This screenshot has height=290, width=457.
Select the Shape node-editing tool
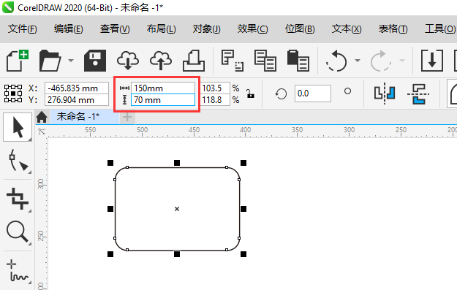tap(18, 160)
